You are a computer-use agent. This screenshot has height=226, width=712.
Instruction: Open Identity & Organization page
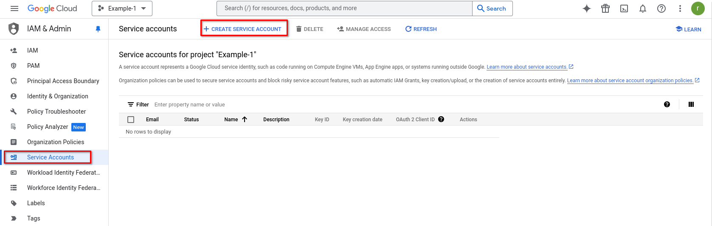[58, 96]
